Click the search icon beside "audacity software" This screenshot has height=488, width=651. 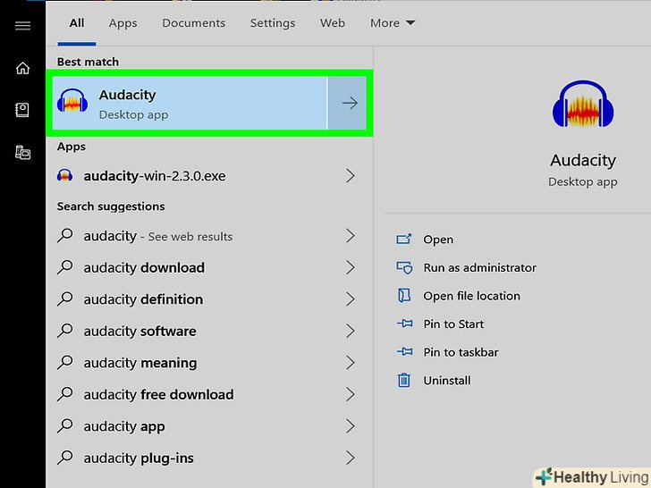pos(64,331)
